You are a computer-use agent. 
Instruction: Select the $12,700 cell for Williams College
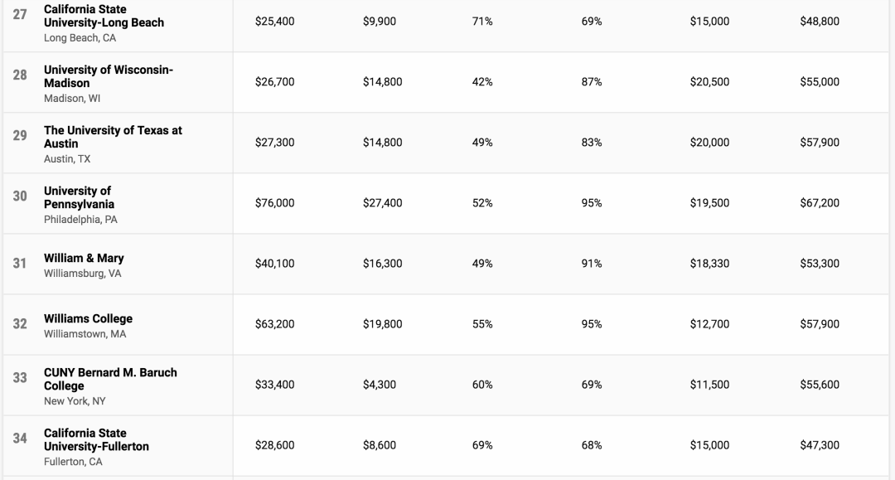pos(709,324)
